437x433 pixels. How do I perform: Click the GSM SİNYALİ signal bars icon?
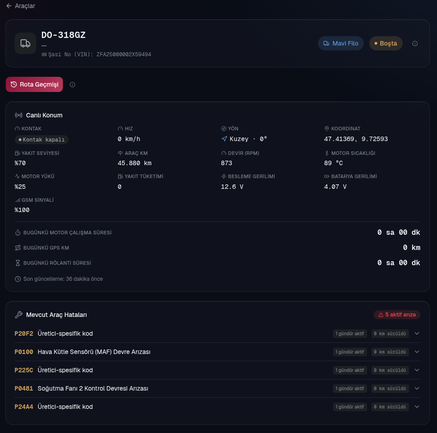click(17, 200)
